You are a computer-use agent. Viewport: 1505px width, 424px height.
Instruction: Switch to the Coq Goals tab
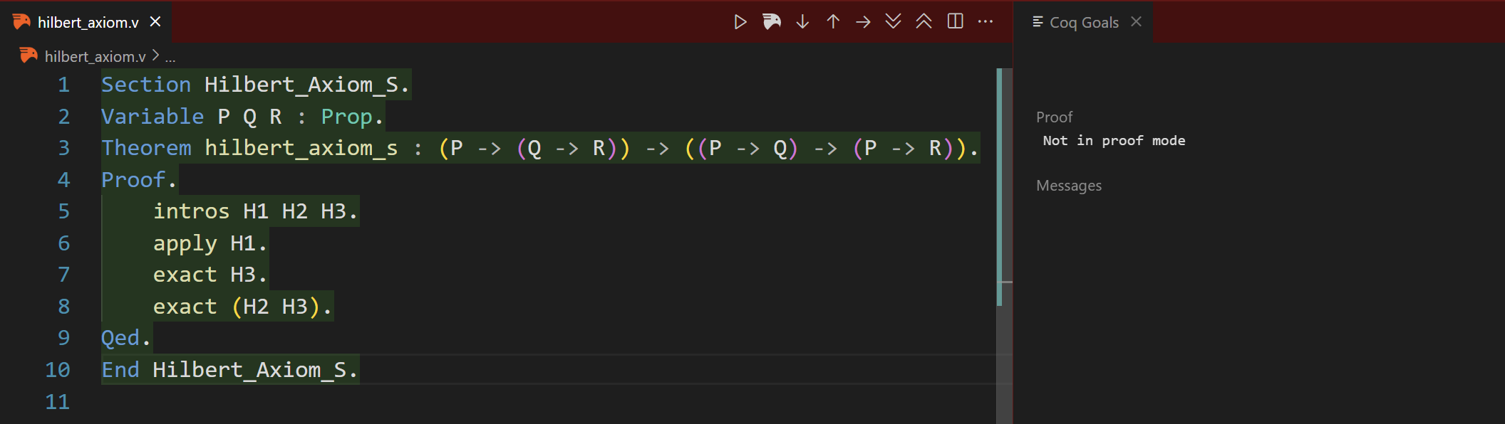tap(1083, 23)
